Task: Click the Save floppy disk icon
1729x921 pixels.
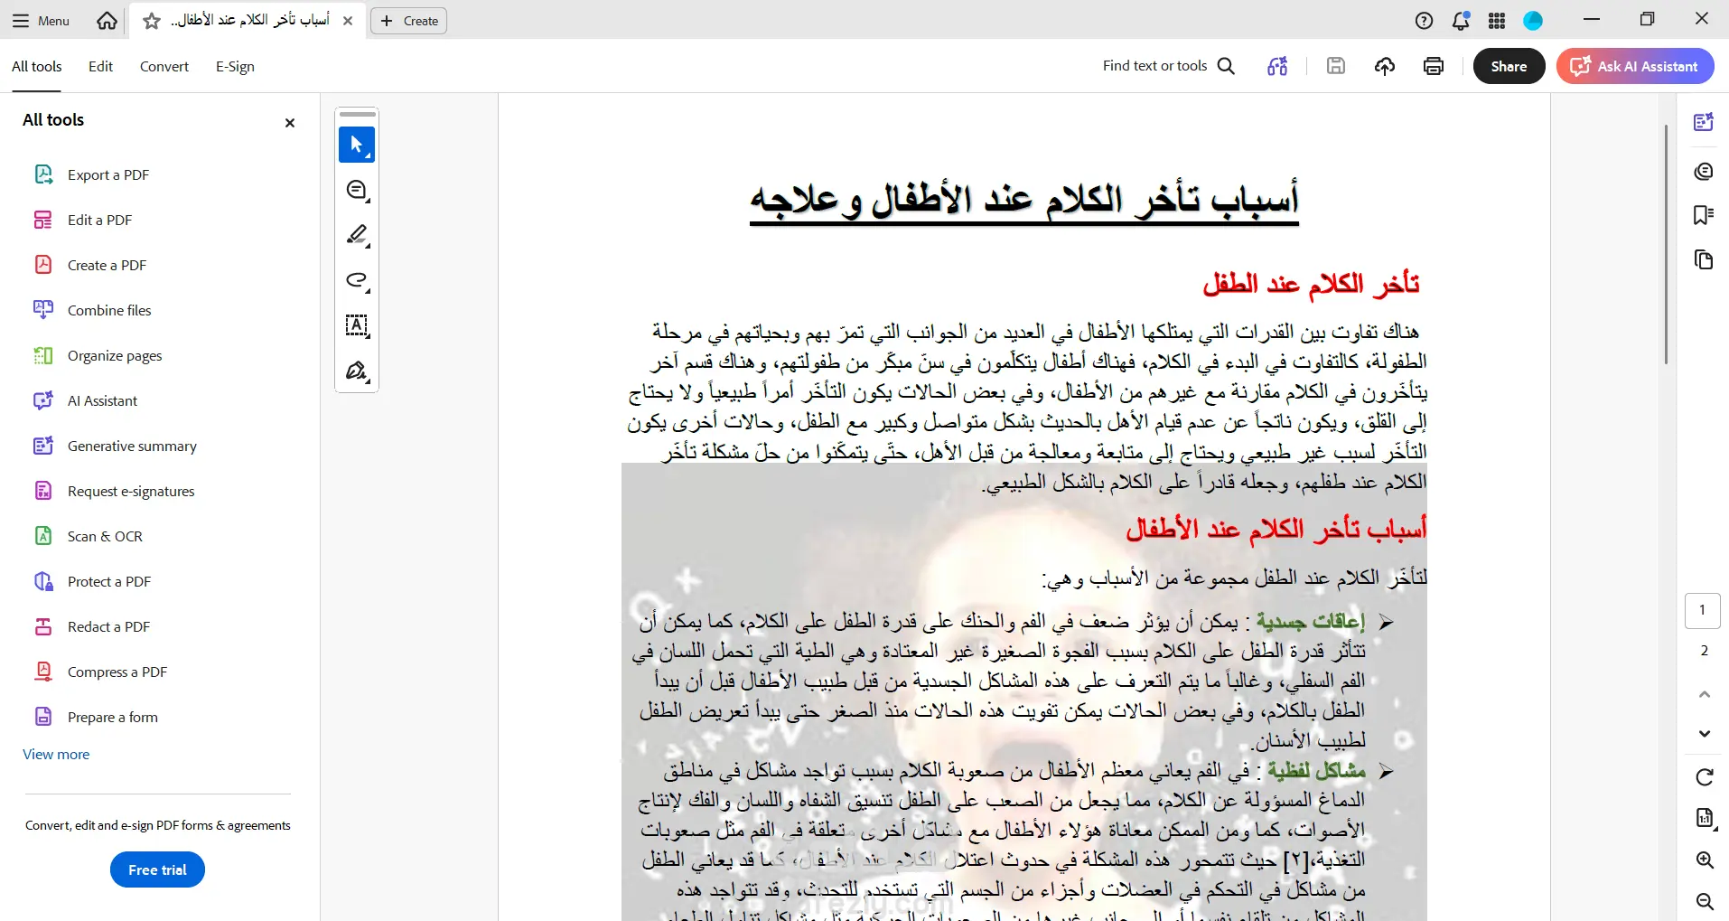Action: tap(1336, 66)
